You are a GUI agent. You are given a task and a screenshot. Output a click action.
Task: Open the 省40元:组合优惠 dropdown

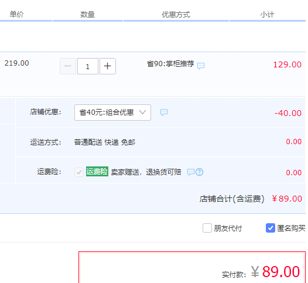[112, 112]
